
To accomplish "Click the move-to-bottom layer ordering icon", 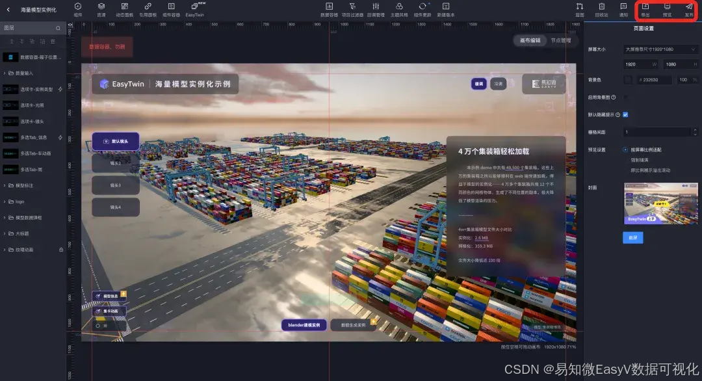I will tap(22, 41).
